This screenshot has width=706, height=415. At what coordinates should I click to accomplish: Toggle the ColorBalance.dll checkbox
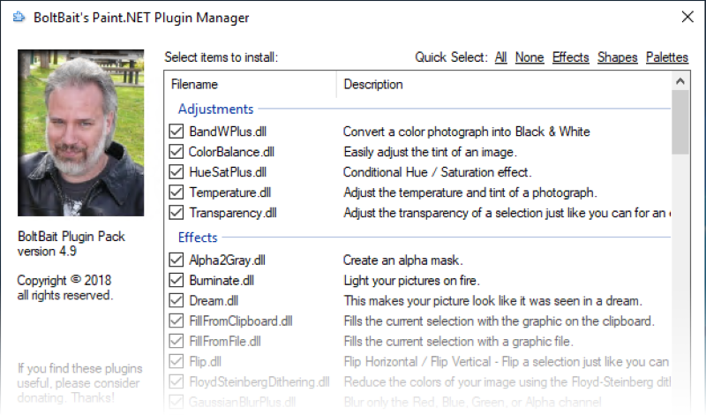coord(176,152)
